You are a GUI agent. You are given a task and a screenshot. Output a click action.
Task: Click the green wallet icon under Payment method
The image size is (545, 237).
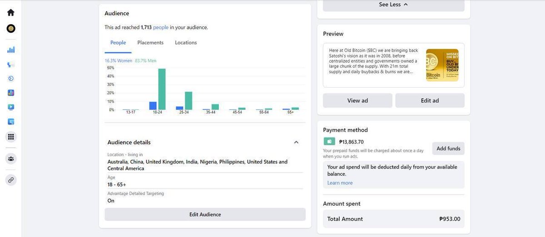[329, 142]
